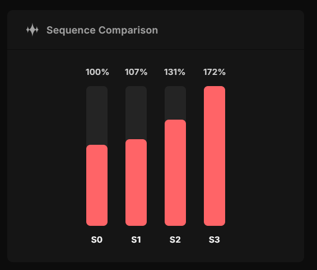Click the Sequence Comparison title
This screenshot has width=317, height=270.
click(x=102, y=30)
